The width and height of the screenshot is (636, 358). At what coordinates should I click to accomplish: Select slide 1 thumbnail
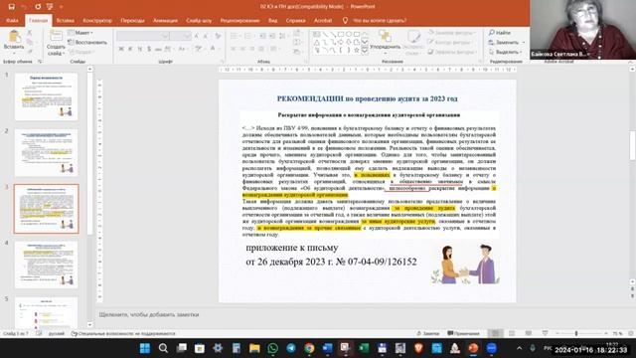pyautogui.click(x=46, y=96)
